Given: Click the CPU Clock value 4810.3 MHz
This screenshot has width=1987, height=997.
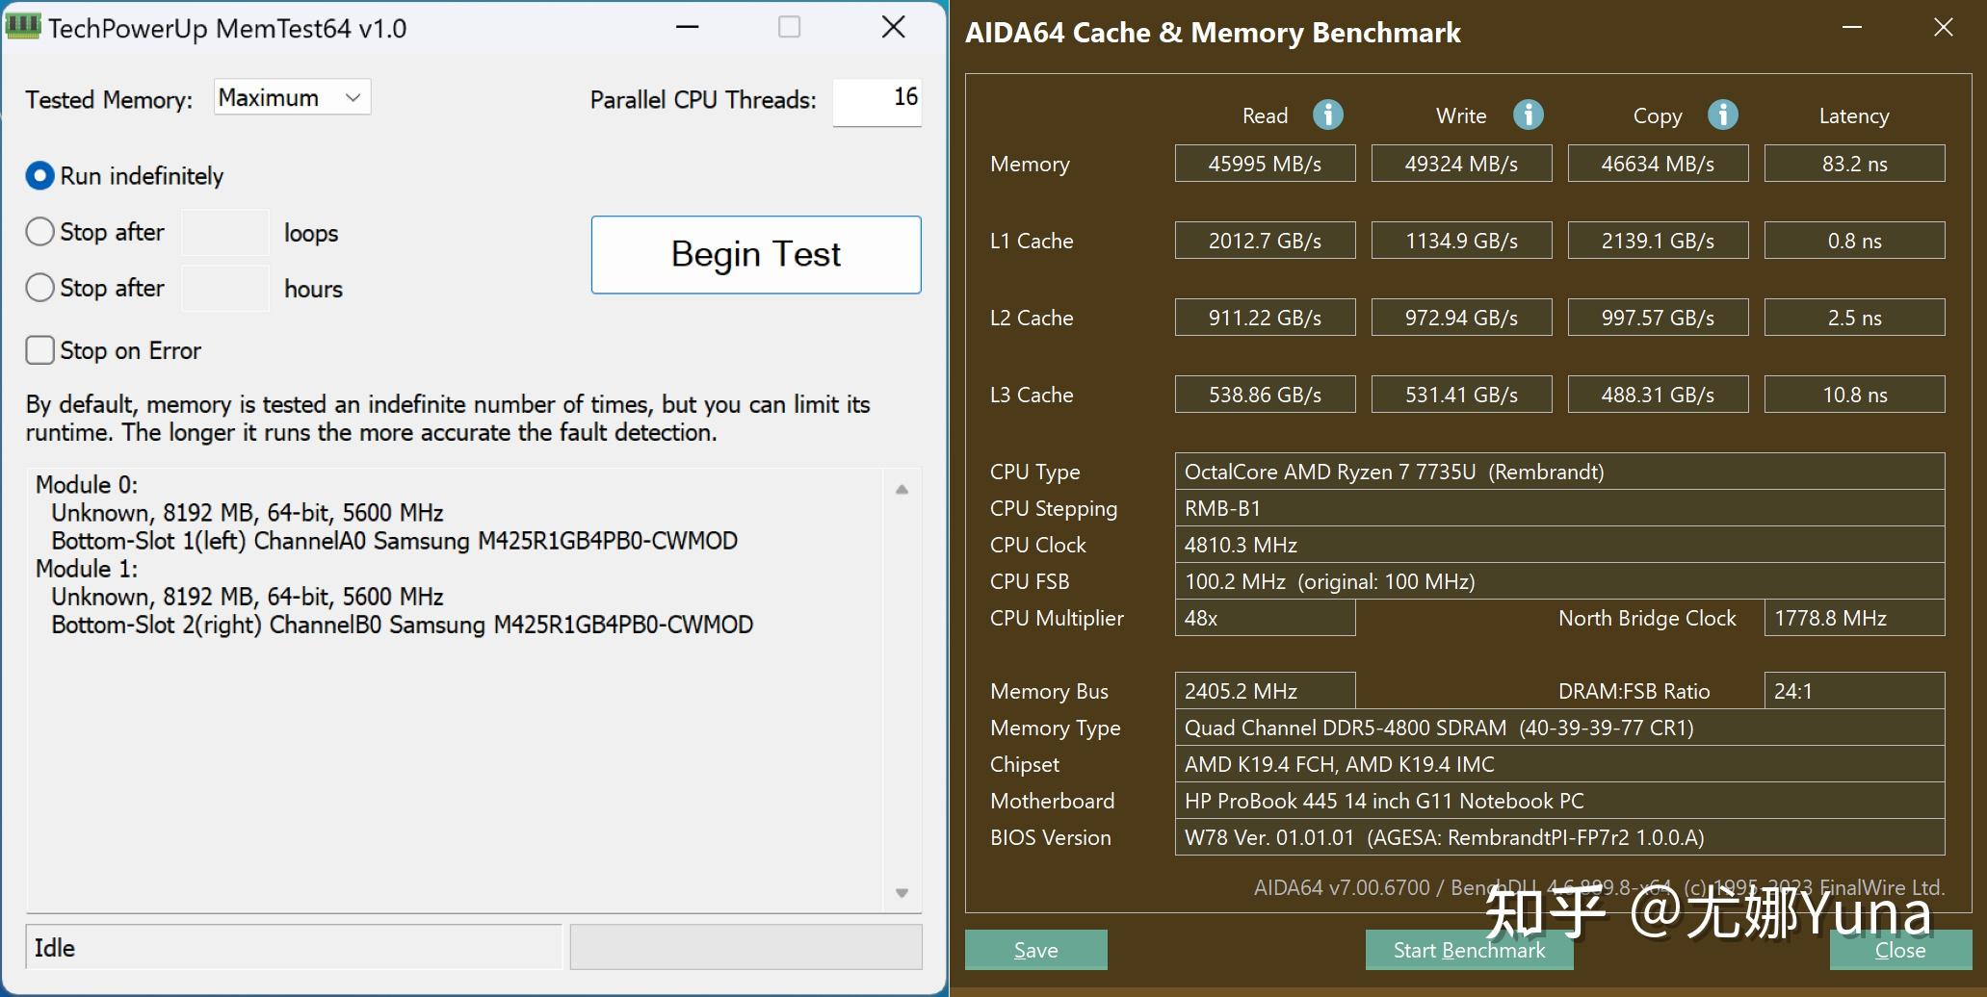Looking at the screenshot, I should [1559, 545].
